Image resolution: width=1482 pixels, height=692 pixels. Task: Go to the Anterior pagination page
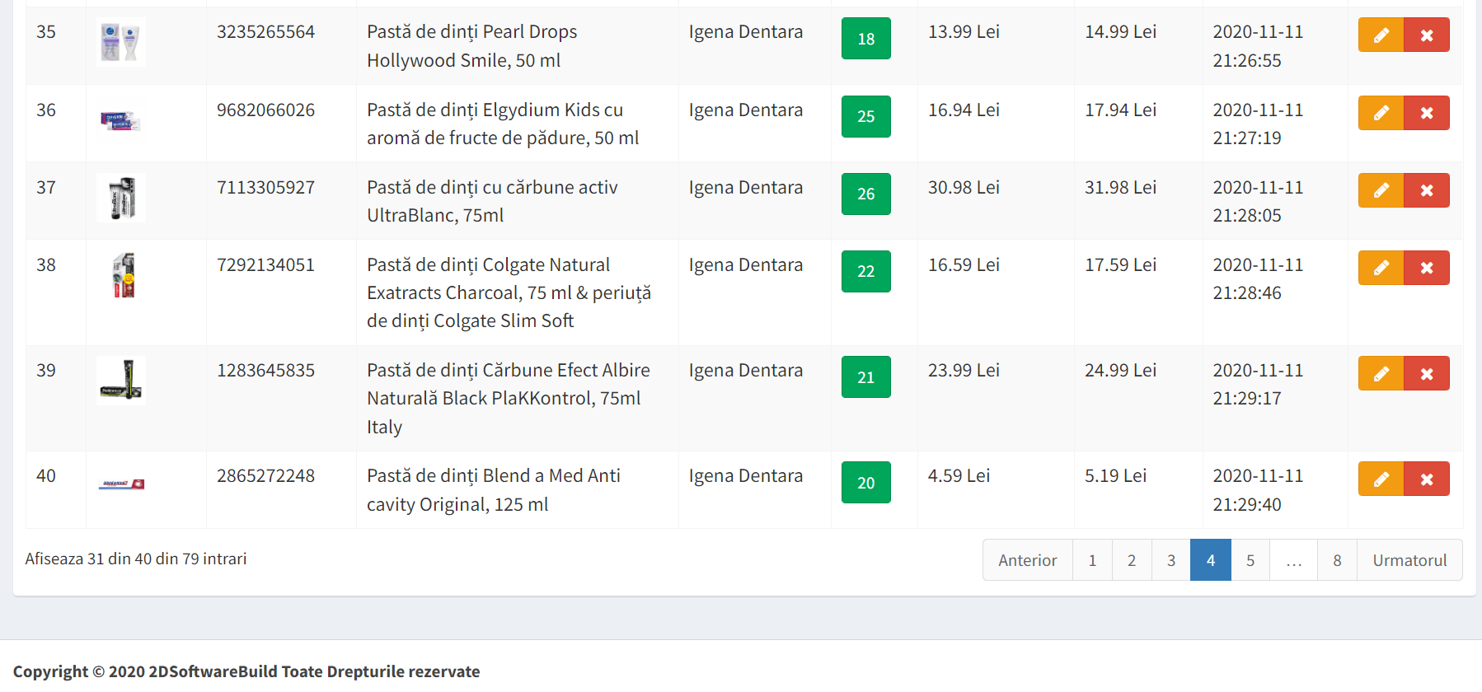pos(1027,560)
